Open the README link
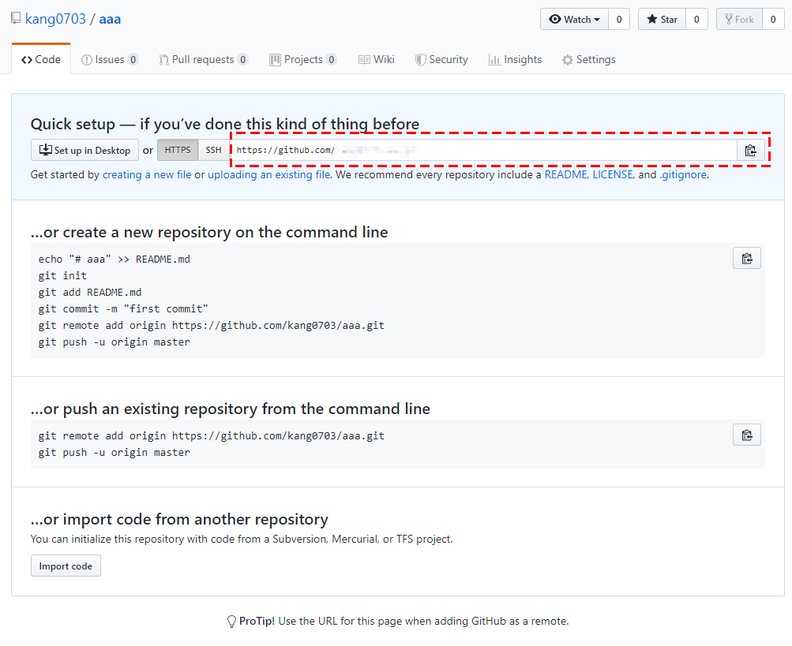Screen dimensions: 792x646 565,174
